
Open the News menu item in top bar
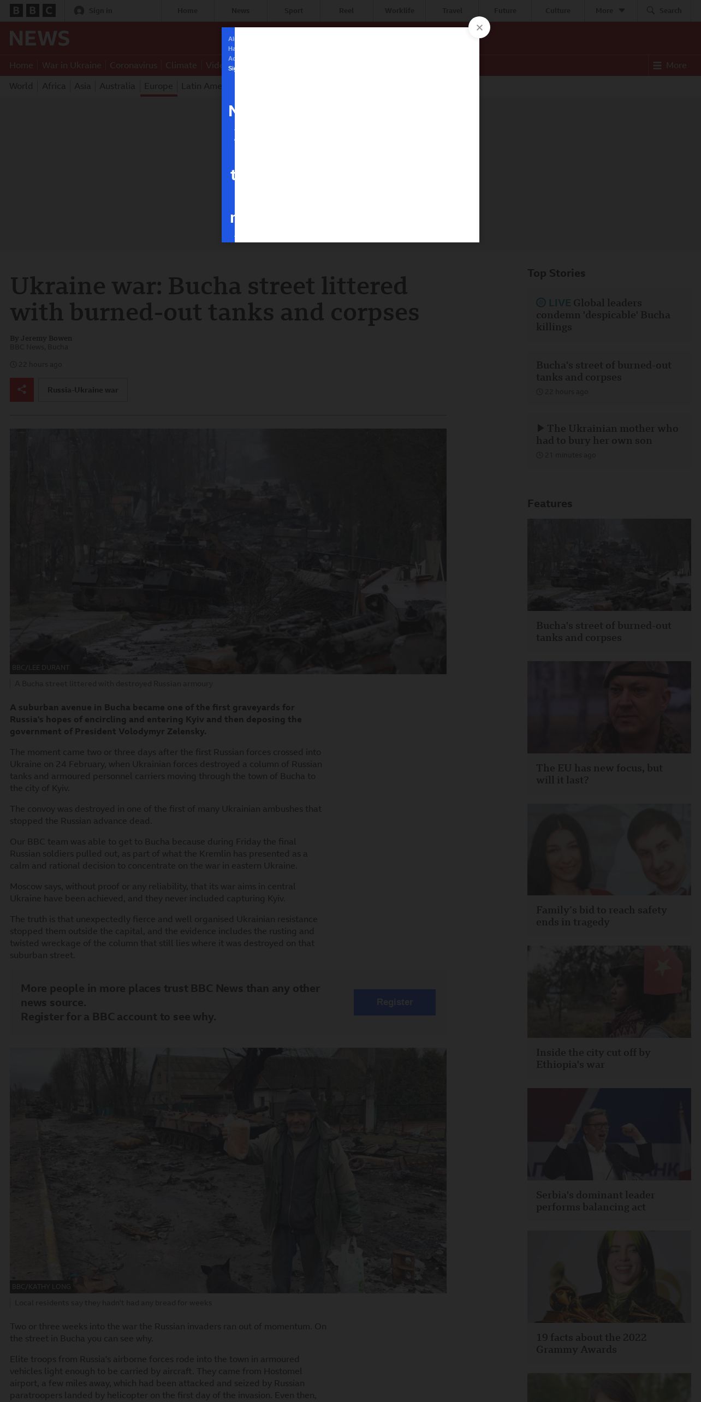point(240,10)
